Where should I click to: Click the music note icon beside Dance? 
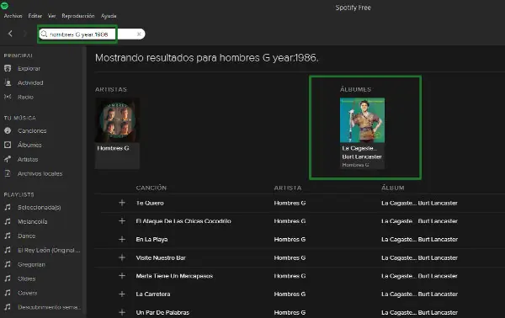click(8, 236)
